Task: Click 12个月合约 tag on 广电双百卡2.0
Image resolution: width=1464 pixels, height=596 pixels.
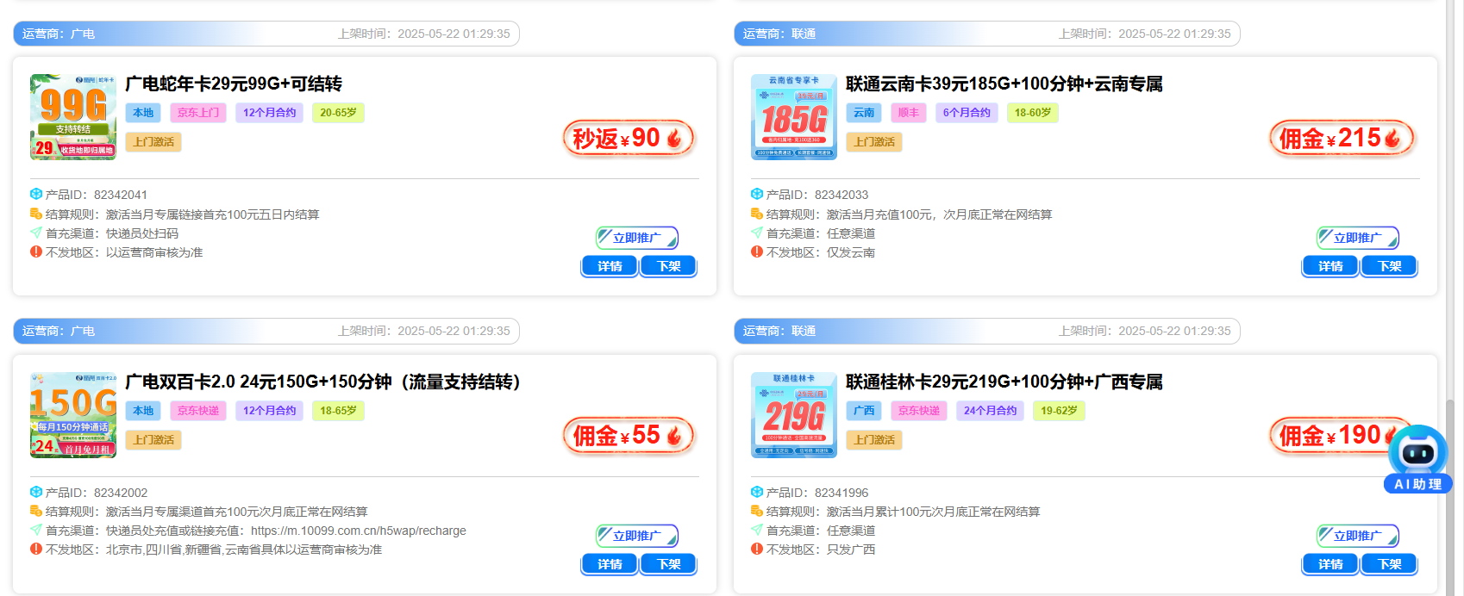Action: tap(269, 411)
